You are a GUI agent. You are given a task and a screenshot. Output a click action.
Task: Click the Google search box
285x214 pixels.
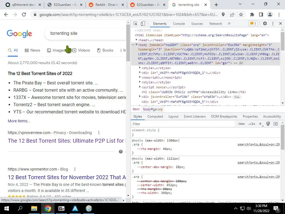click(x=85, y=33)
